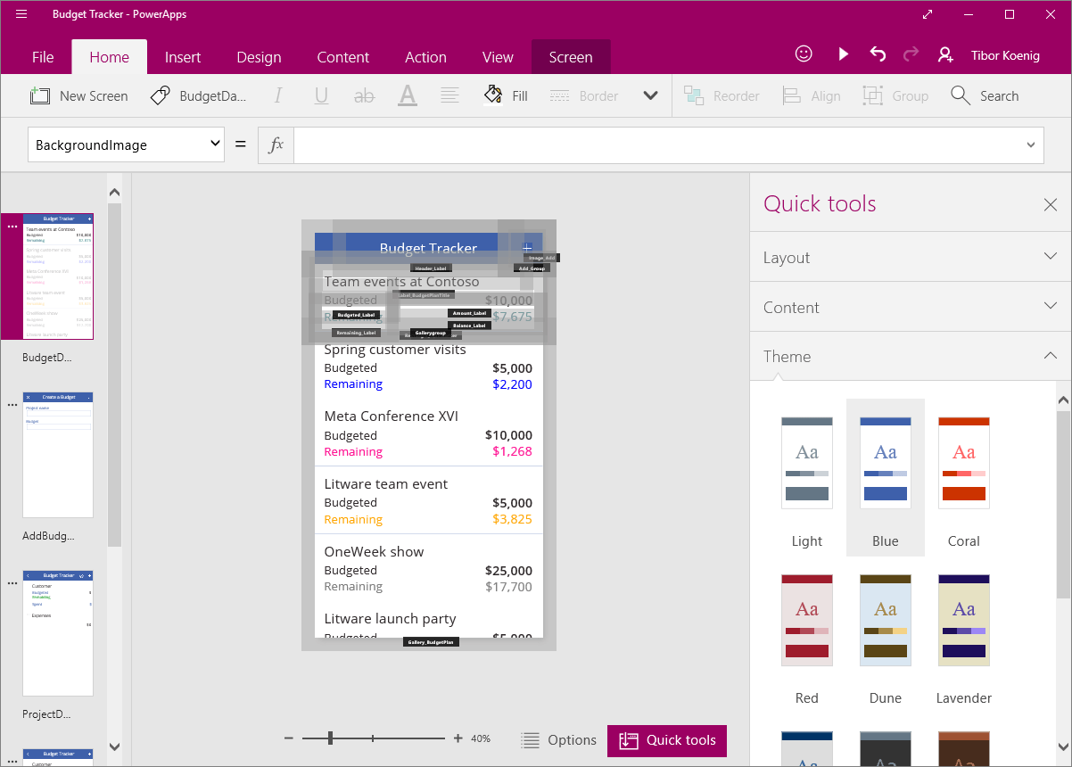The height and width of the screenshot is (767, 1072).
Task: Open ellipsis menu for ProjectD... screen
Action: pos(12,582)
